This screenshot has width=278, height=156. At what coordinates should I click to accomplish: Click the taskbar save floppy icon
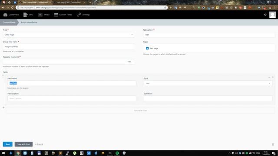[39, 153]
